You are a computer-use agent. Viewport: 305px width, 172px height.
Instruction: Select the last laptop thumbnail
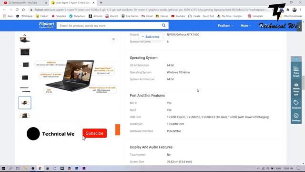click(x=25, y=116)
